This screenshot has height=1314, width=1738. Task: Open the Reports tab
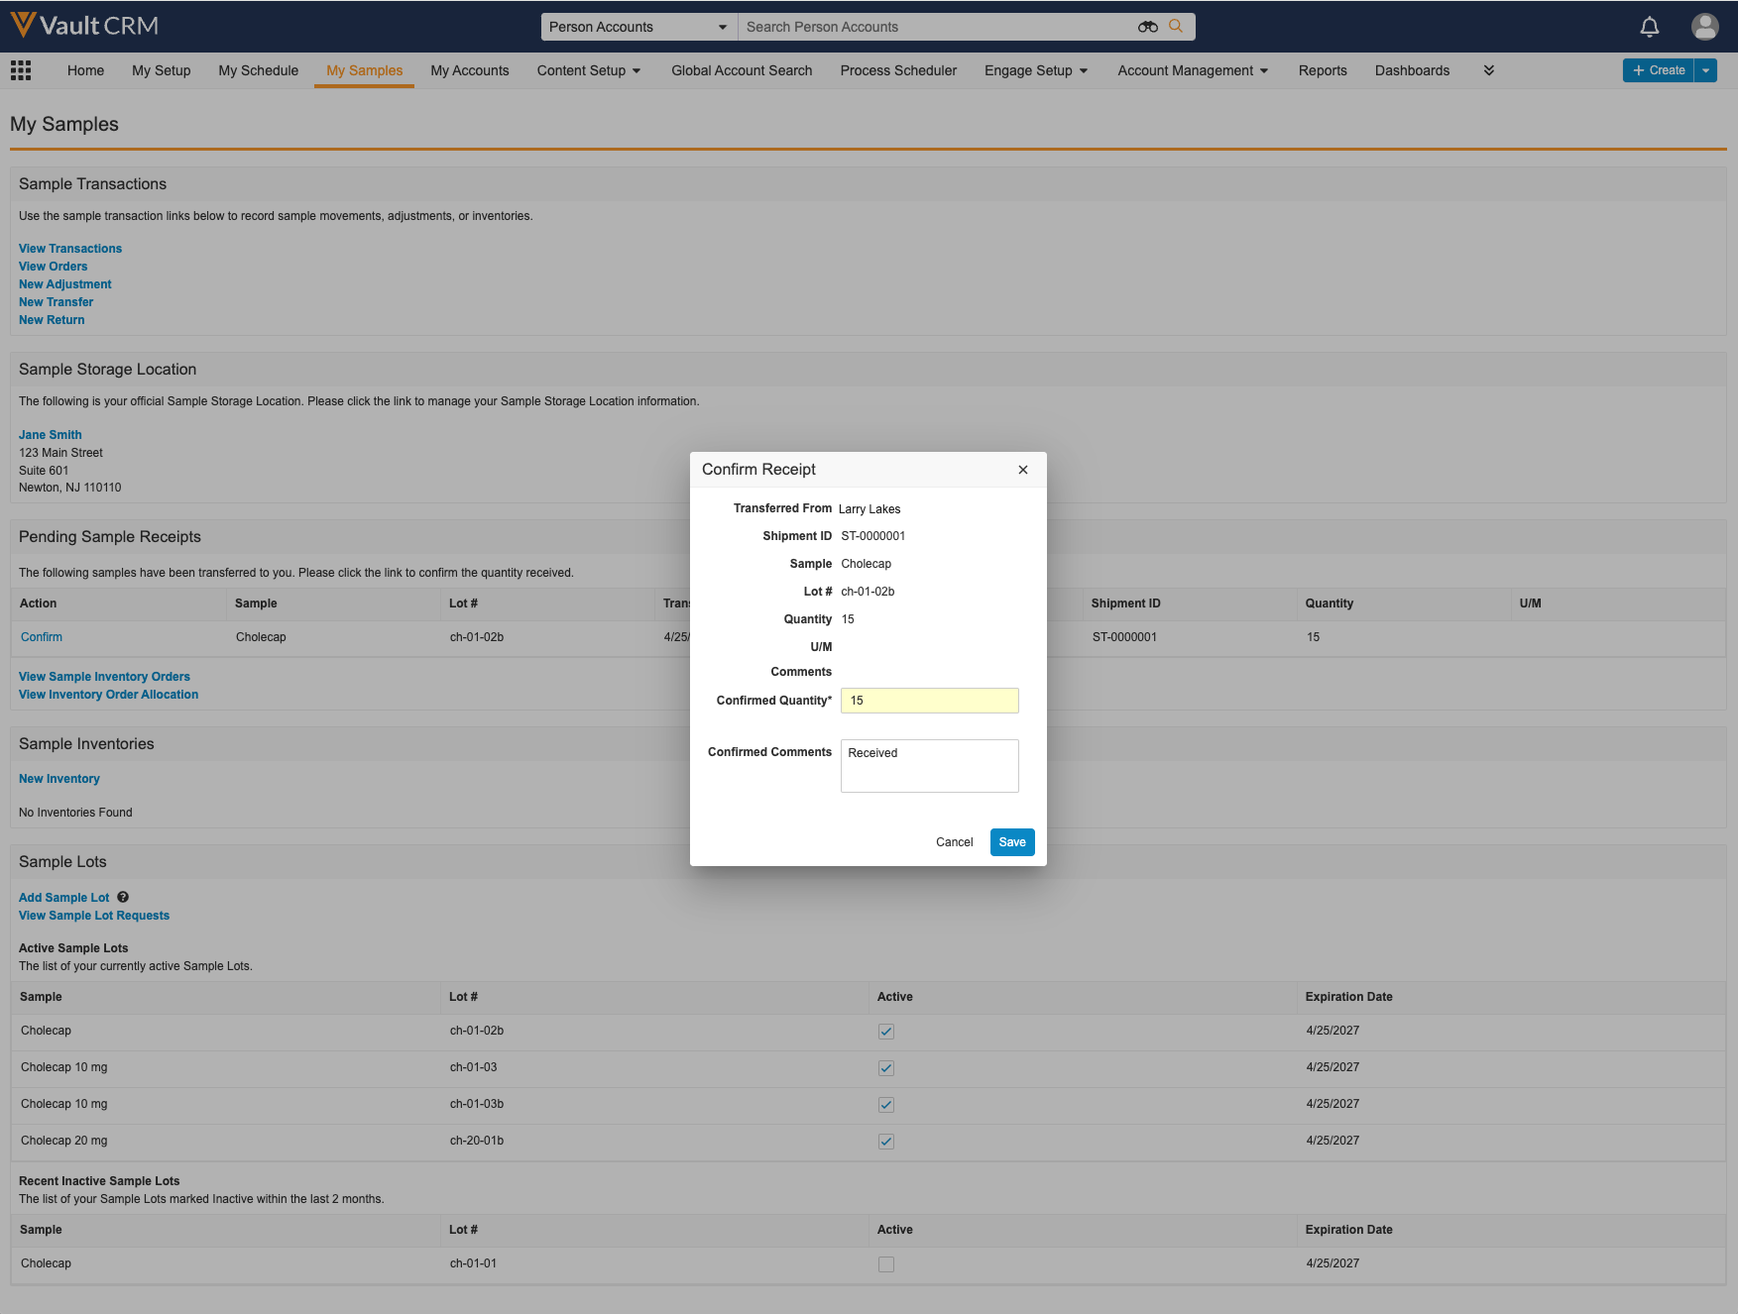click(x=1323, y=70)
